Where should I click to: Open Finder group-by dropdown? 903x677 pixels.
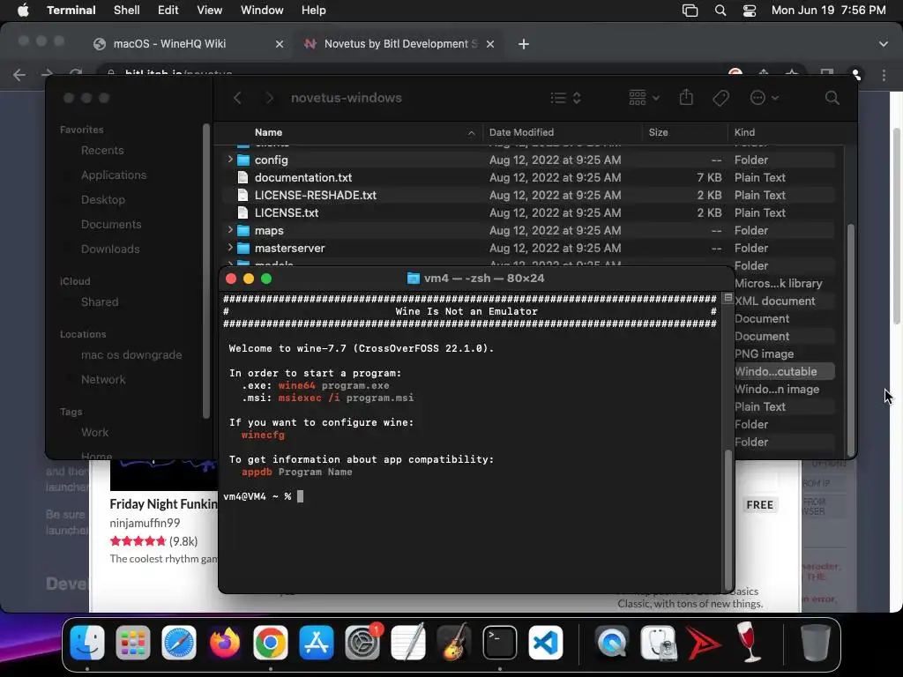coord(644,98)
